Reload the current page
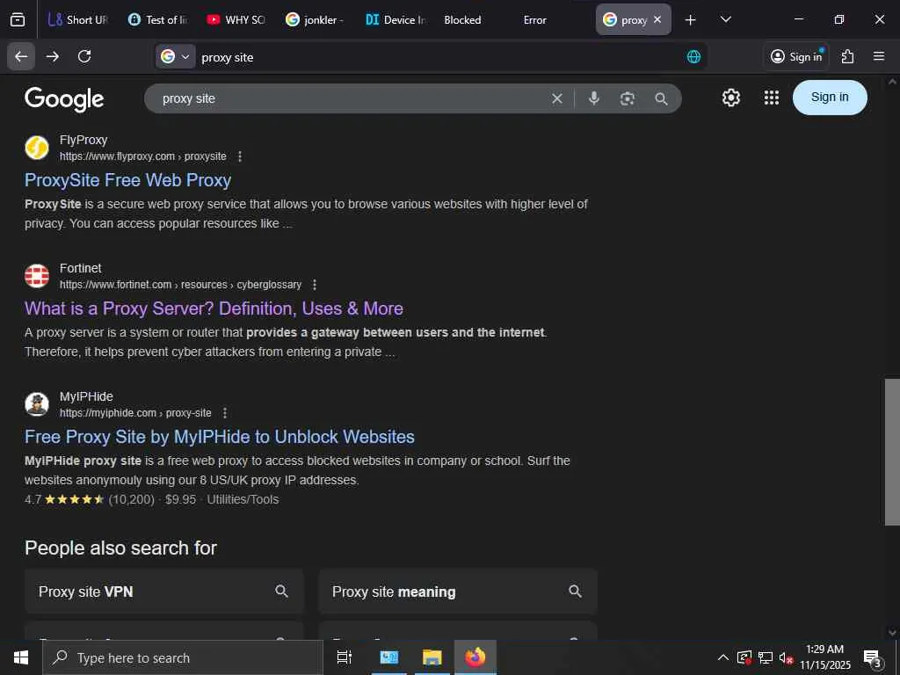900x675 pixels. [x=84, y=56]
